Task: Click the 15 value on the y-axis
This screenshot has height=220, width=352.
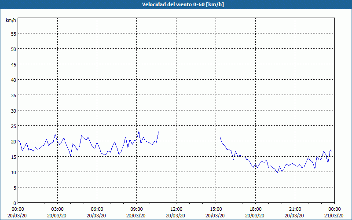Action: pyautogui.click(x=14, y=157)
